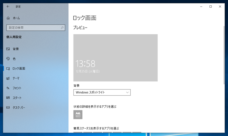Click the プレビュー heading
This screenshot has width=228, height=136.
point(80,28)
